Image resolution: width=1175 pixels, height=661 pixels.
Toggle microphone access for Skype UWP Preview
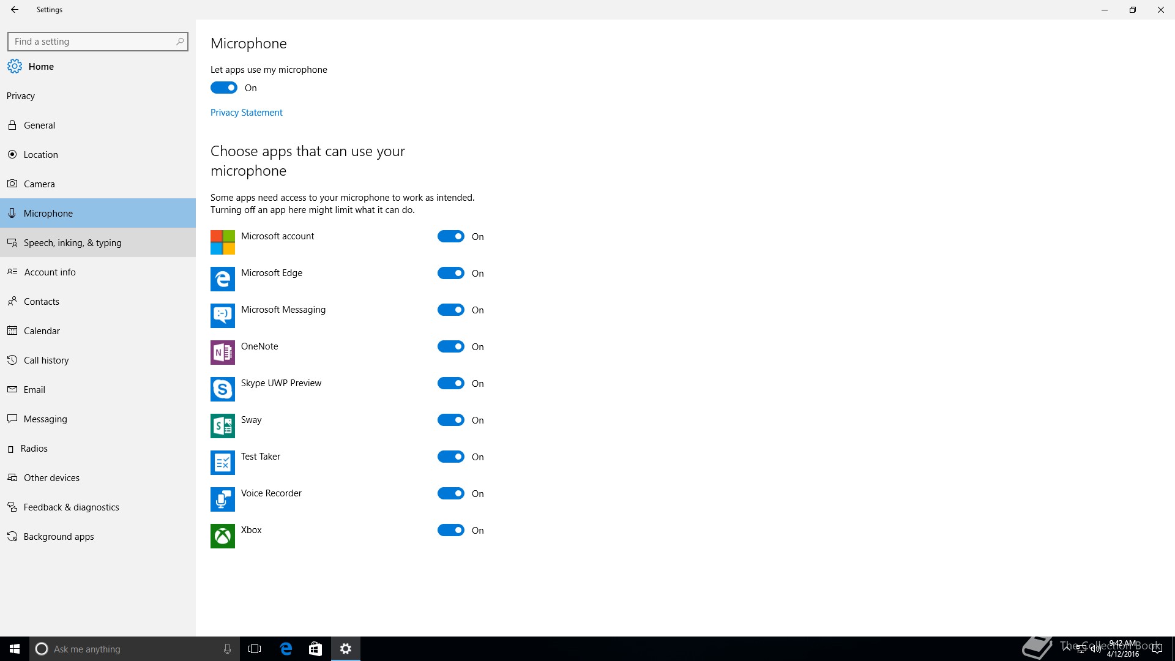(451, 383)
